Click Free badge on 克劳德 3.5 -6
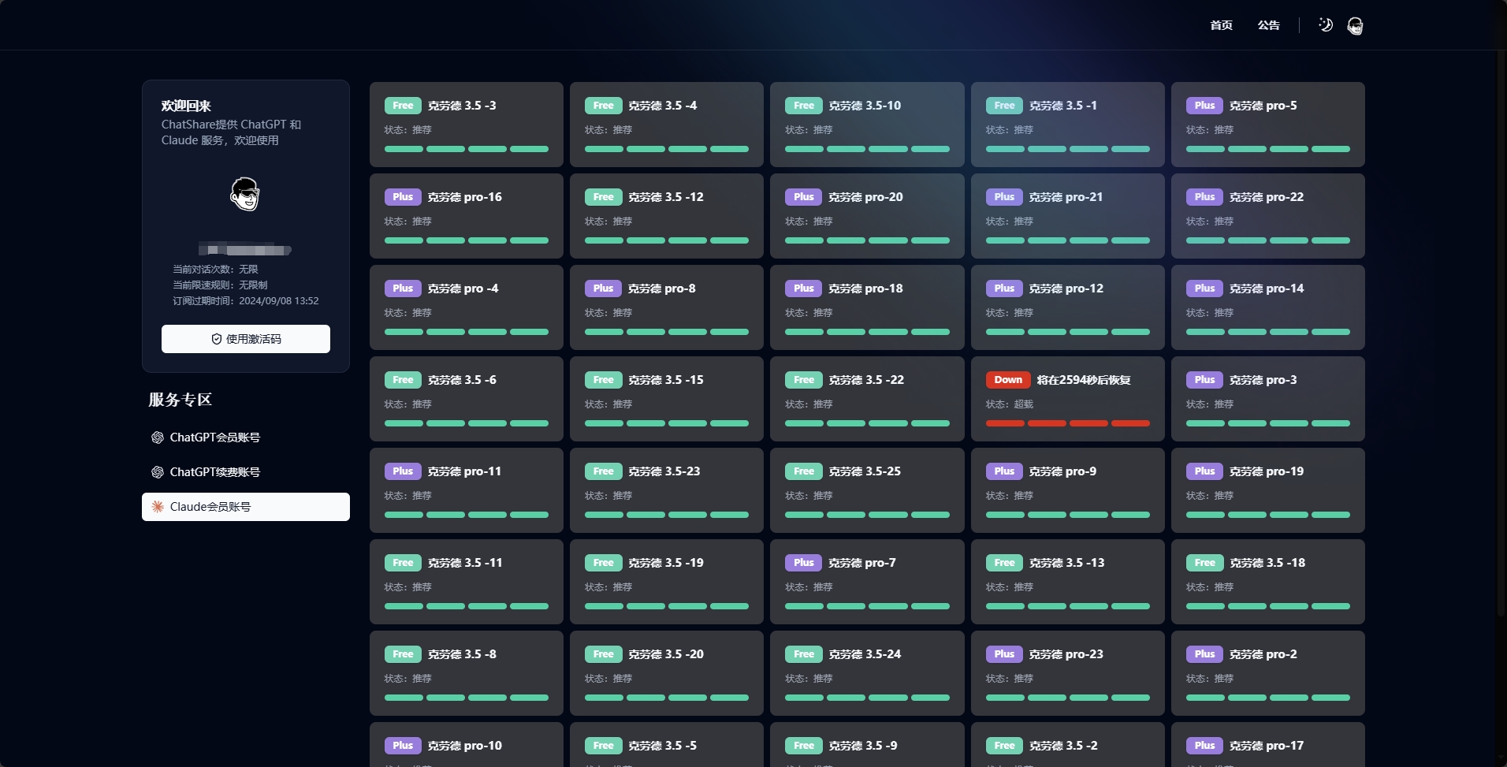1507x767 pixels. tap(403, 380)
